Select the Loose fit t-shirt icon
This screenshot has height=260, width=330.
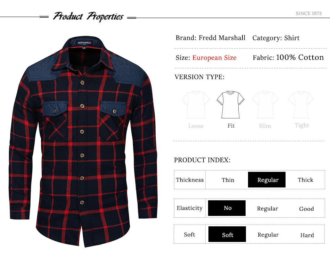(196, 105)
